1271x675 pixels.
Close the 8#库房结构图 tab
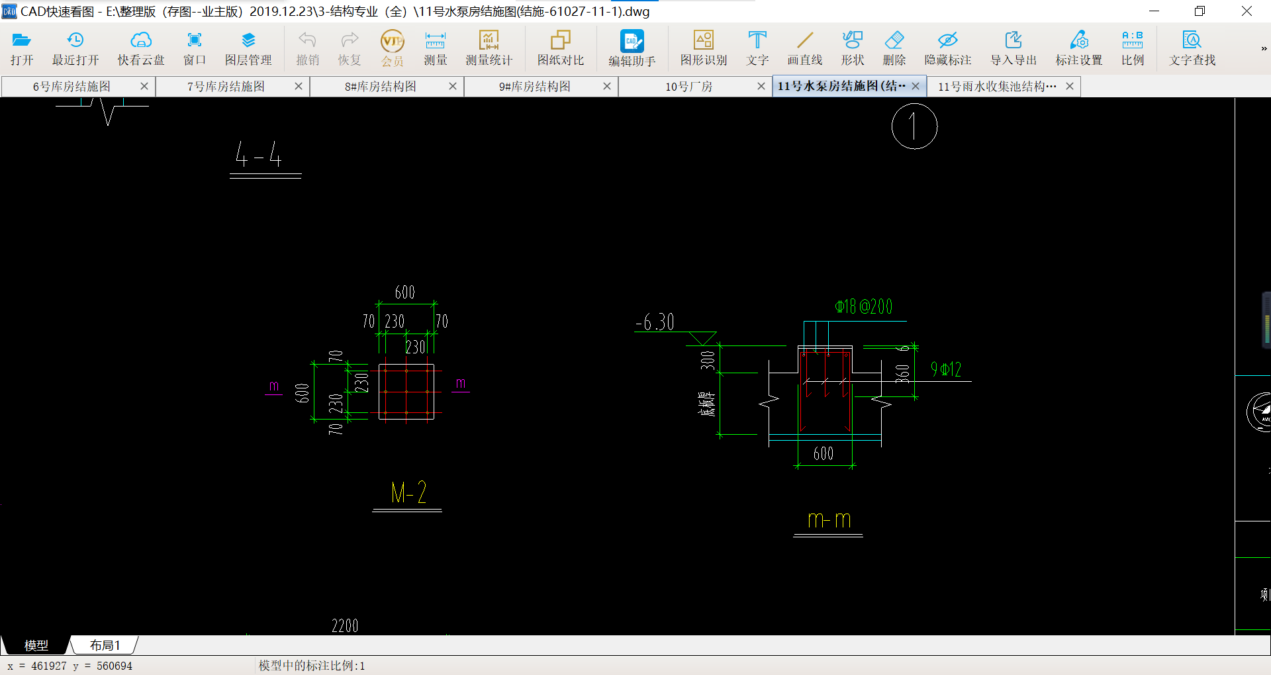click(453, 86)
